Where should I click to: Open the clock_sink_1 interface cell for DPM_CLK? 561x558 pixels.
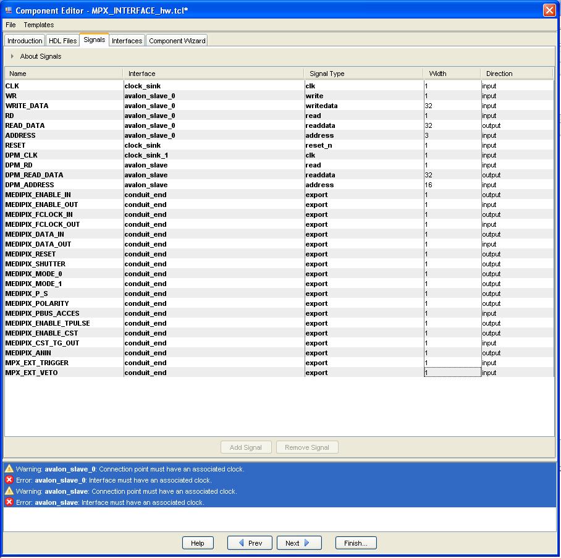(214, 155)
